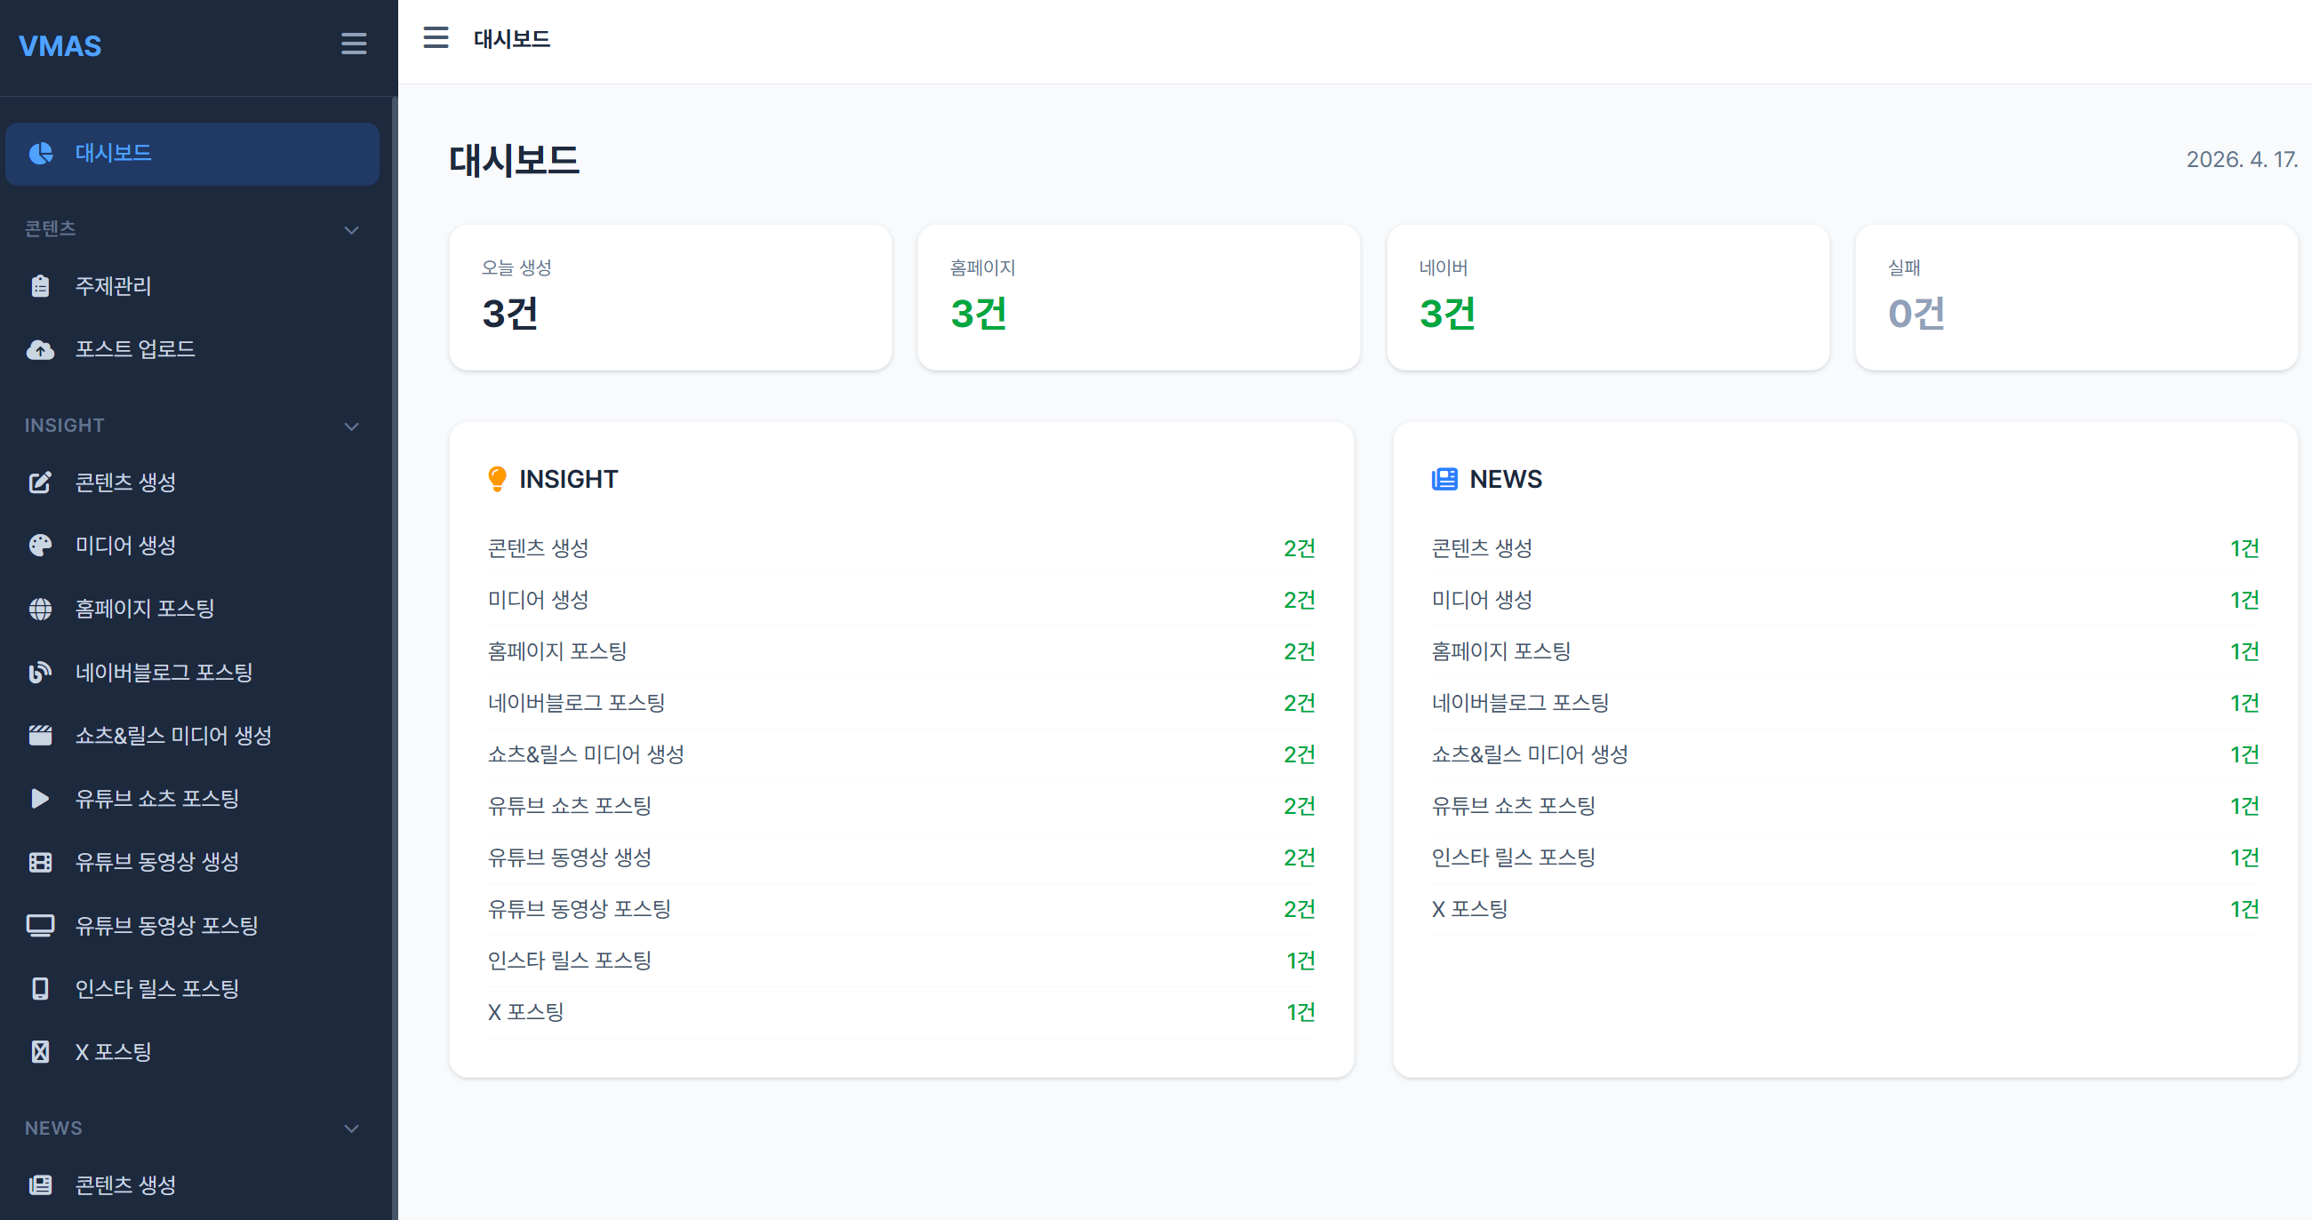The width and height of the screenshot is (2312, 1220).
Task: Open the 인스타 릴스 포스팅 sidebar menu
Action: pyautogui.click(x=157, y=989)
